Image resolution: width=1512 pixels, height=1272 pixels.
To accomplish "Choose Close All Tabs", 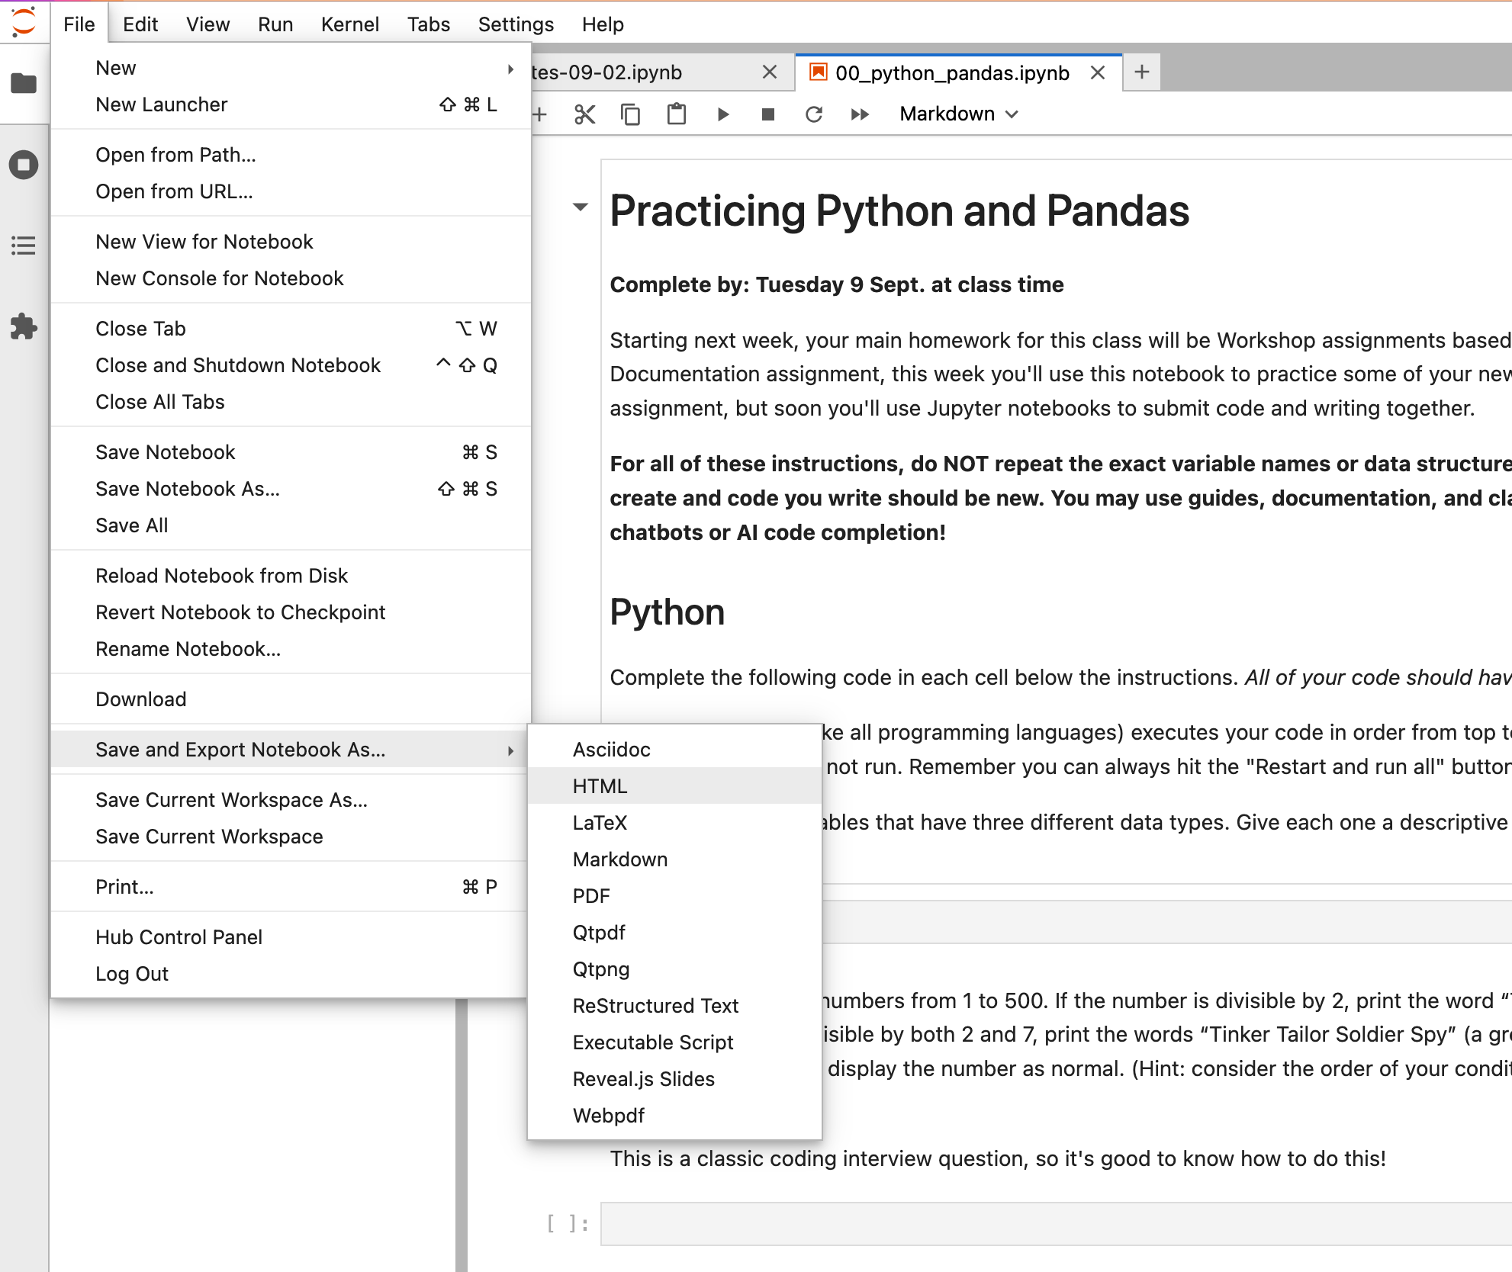I will (291, 402).
